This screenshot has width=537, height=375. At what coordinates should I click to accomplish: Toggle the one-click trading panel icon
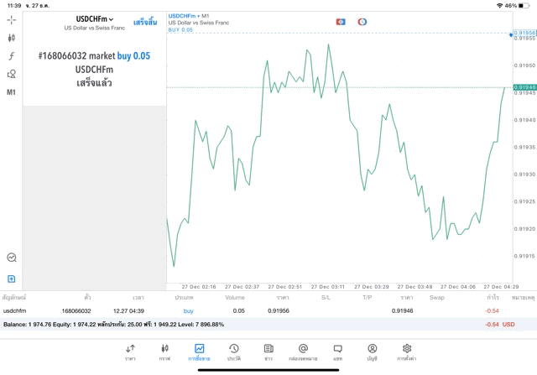(x=341, y=21)
